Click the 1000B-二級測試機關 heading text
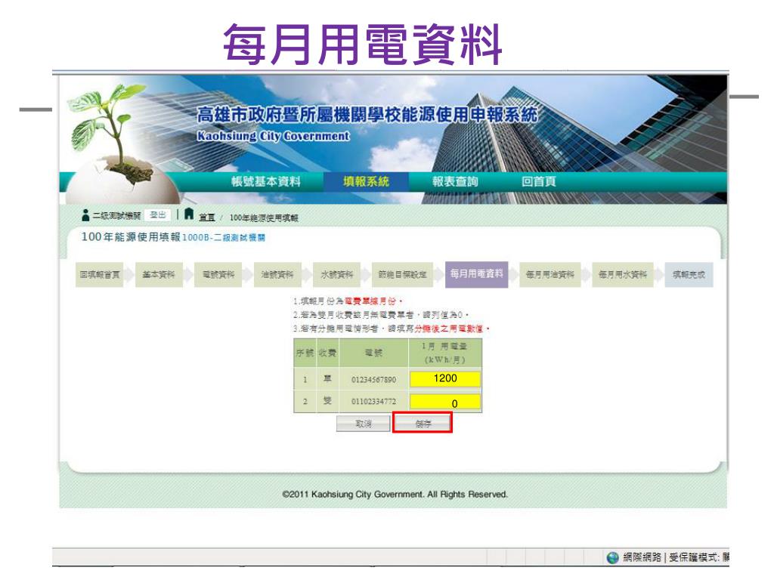 click(224, 238)
